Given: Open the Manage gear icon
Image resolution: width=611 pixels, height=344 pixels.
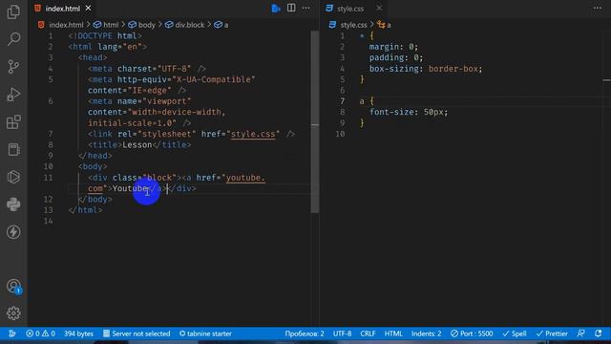Looking at the screenshot, I should [x=13, y=313].
